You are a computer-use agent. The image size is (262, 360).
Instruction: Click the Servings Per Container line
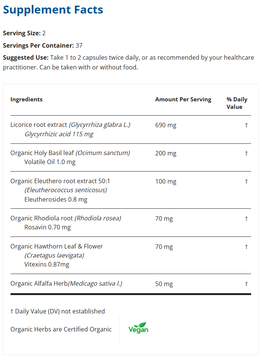(x=42, y=45)
